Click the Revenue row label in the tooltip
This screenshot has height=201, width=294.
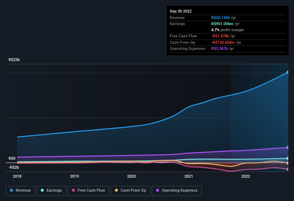point(177,18)
